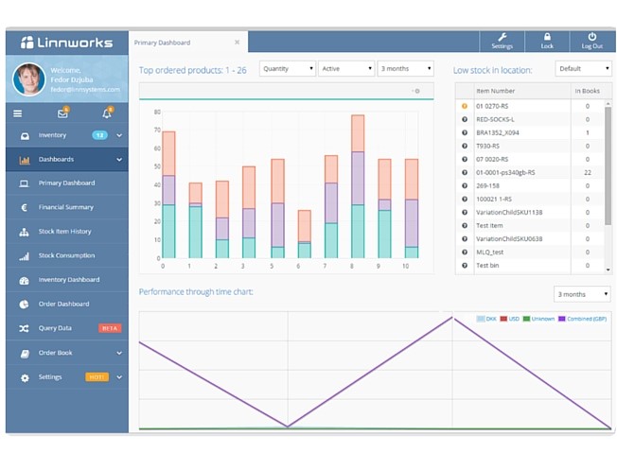Image resolution: width=617 pixels, height=453 pixels.
Task: Click status icon beside 01 0270-RS row
Action: coord(465,106)
